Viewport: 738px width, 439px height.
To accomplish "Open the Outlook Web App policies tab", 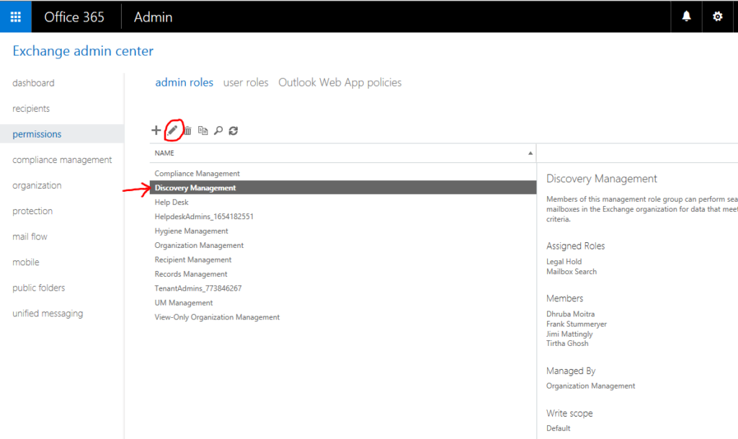I will 340,82.
